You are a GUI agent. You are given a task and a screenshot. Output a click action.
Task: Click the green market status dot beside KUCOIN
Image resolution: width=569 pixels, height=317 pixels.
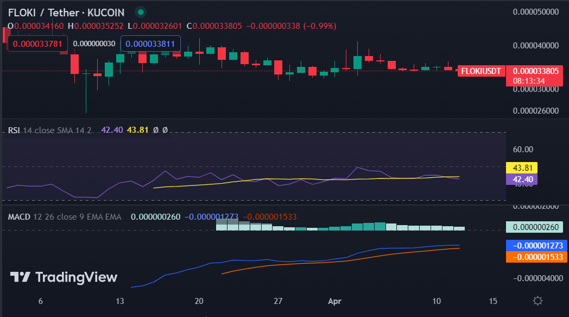pos(140,11)
